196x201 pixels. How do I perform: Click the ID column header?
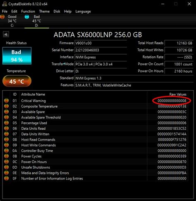(15, 94)
